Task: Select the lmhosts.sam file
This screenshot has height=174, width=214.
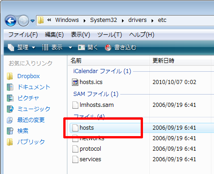Action: coord(97,105)
